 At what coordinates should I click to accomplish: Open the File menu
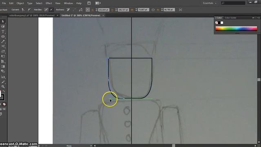coord(4,3)
